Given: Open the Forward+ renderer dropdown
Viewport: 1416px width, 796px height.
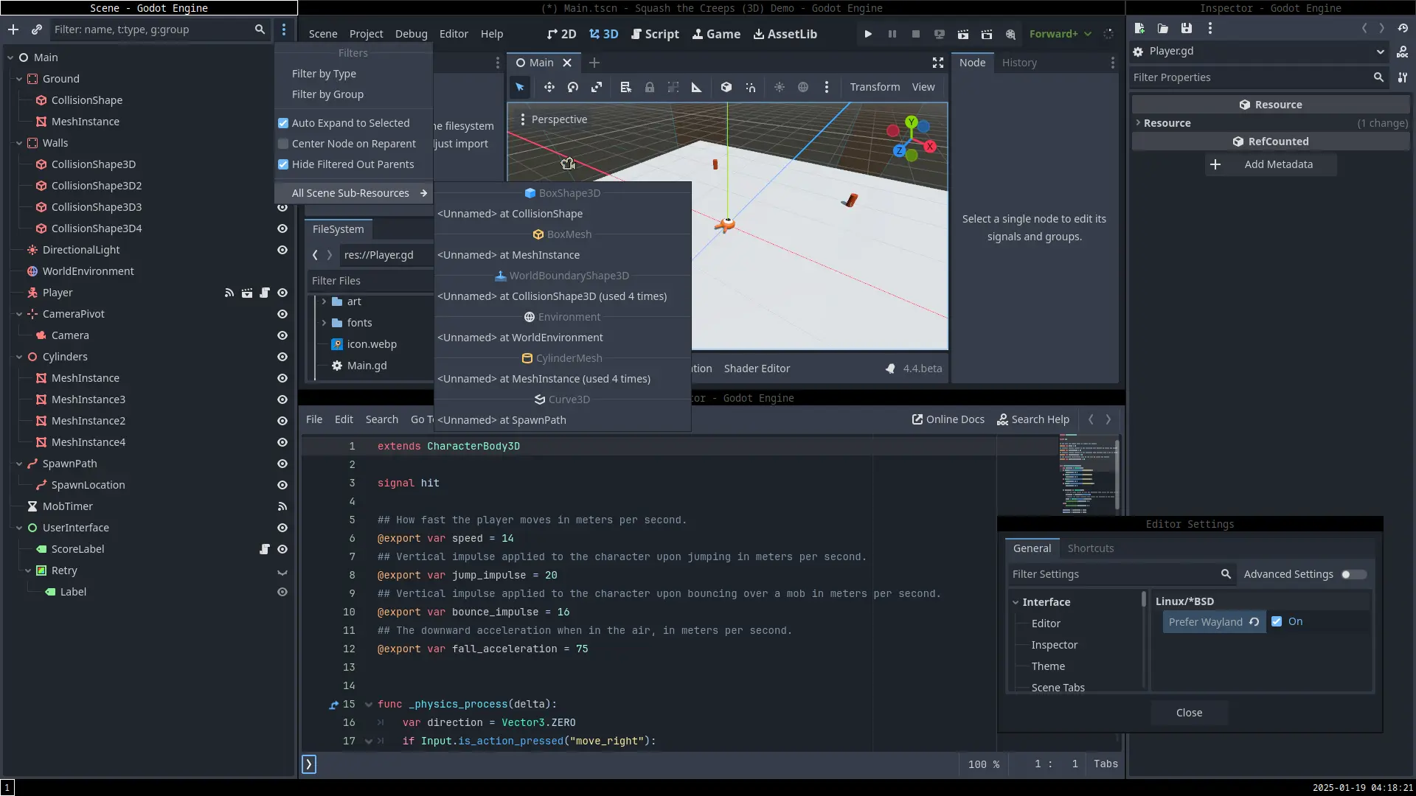Looking at the screenshot, I should pos(1060,34).
